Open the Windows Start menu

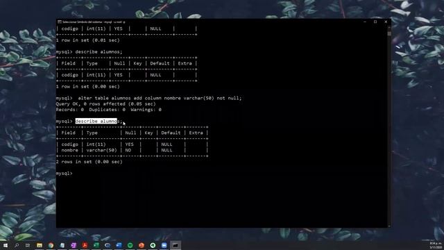[6, 245]
